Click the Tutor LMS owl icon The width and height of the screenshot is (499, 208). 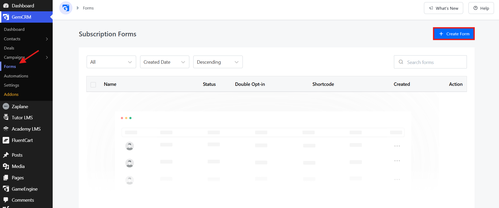(6, 117)
